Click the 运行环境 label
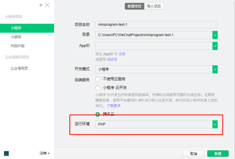 tap(82, 124)
